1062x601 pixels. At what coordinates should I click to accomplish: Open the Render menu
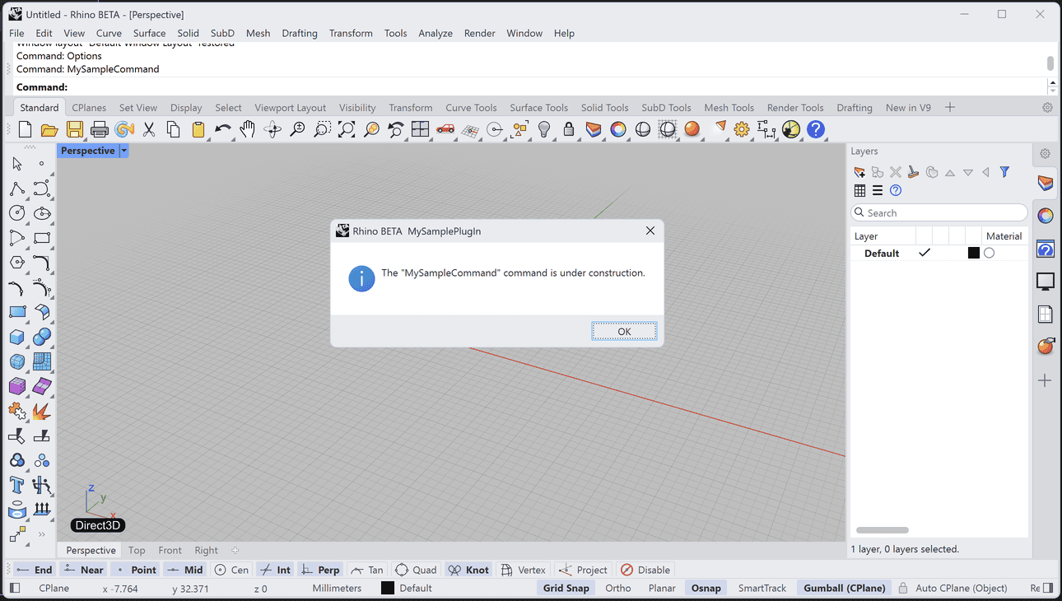coord(480,33)
